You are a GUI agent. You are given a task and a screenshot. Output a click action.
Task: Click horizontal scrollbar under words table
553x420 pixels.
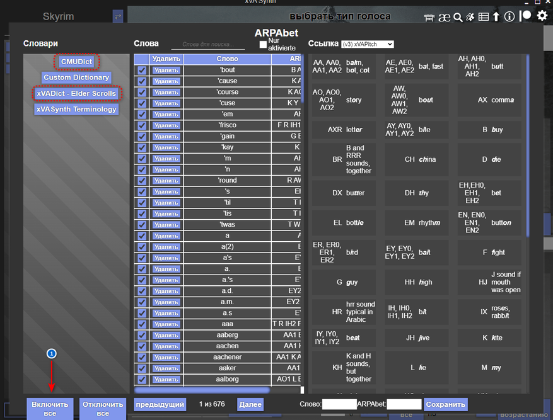[202, 390]
